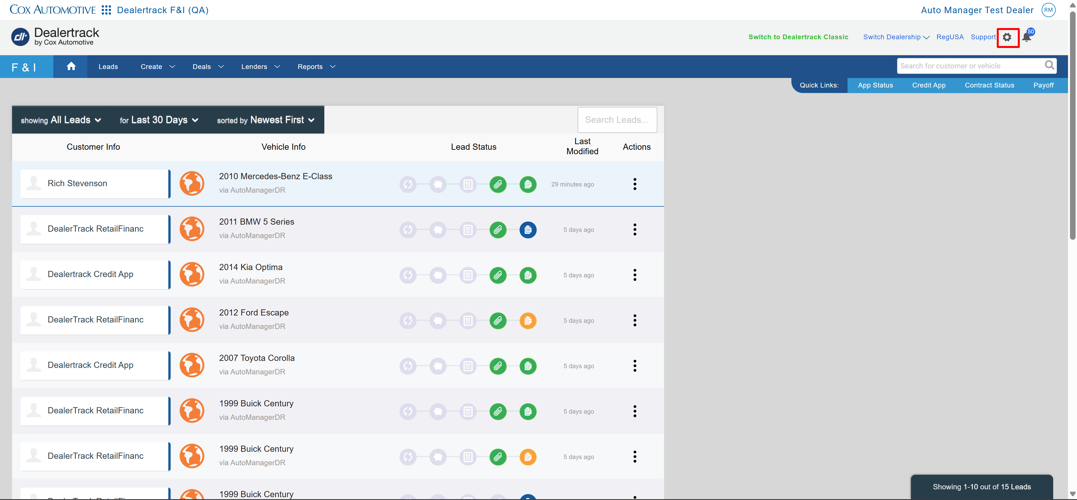
Task: Expand the Reports menu
Action: 316,67
